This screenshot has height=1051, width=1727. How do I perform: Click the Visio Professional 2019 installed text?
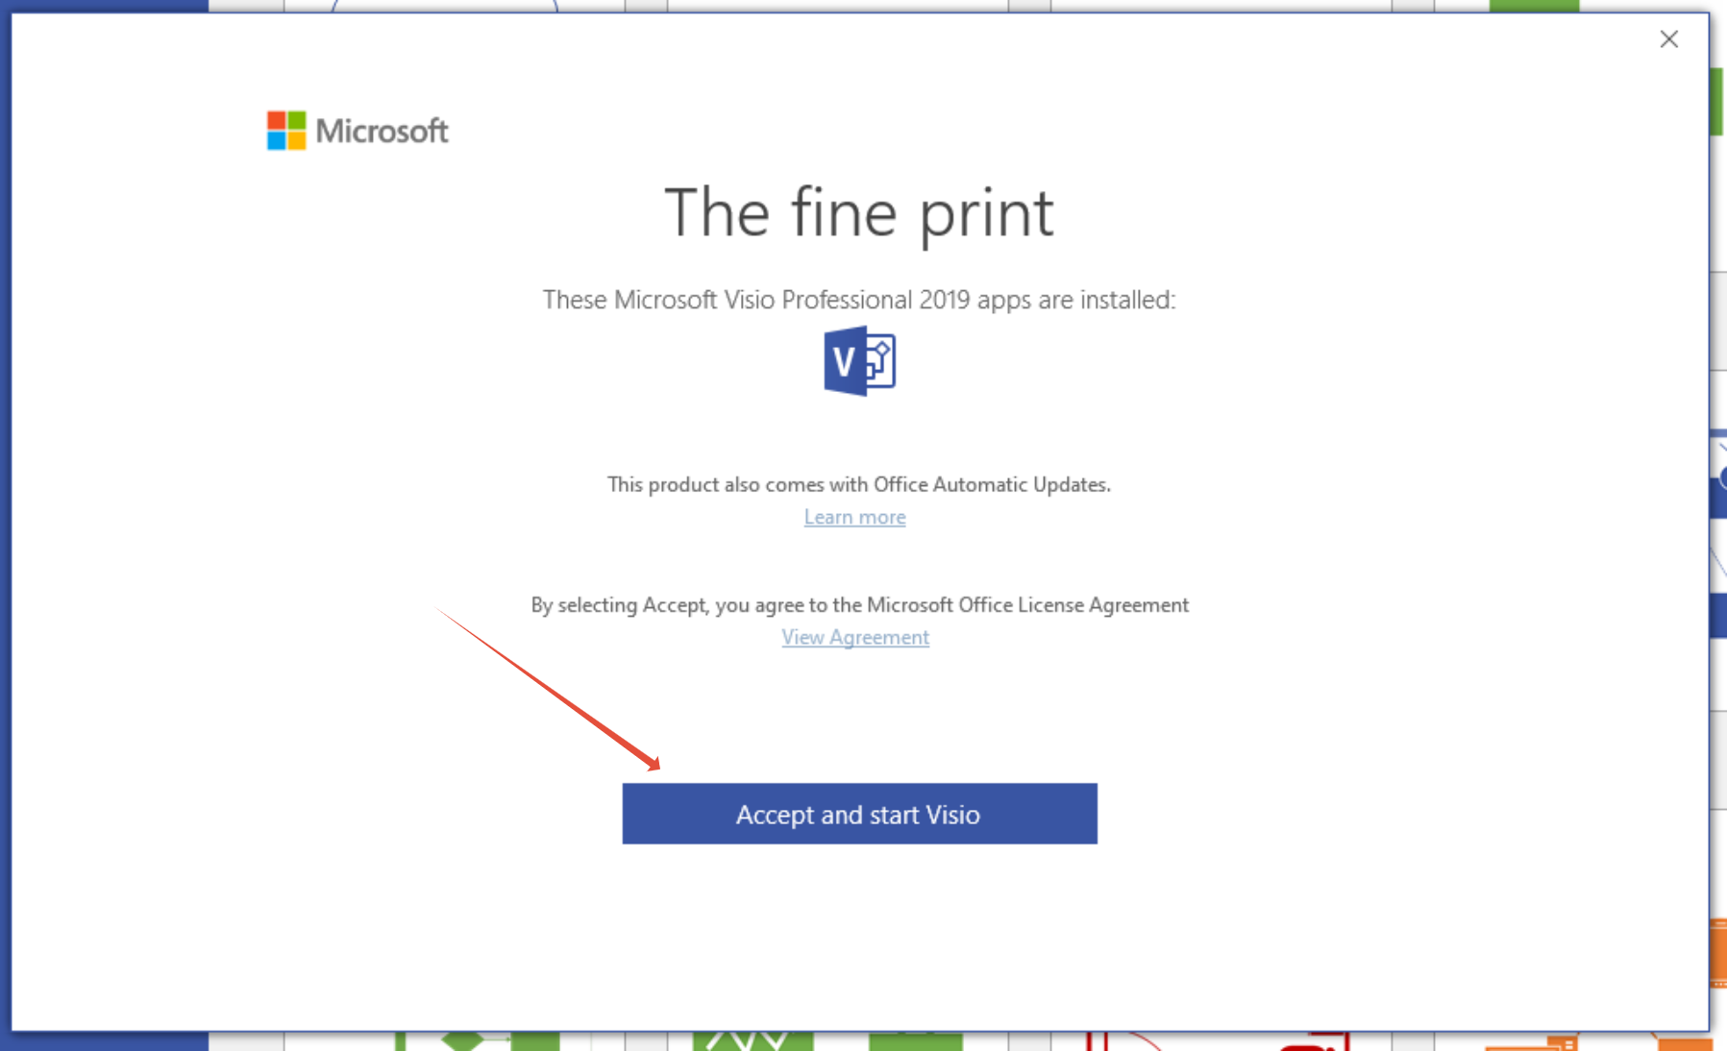tap(859, 300)
